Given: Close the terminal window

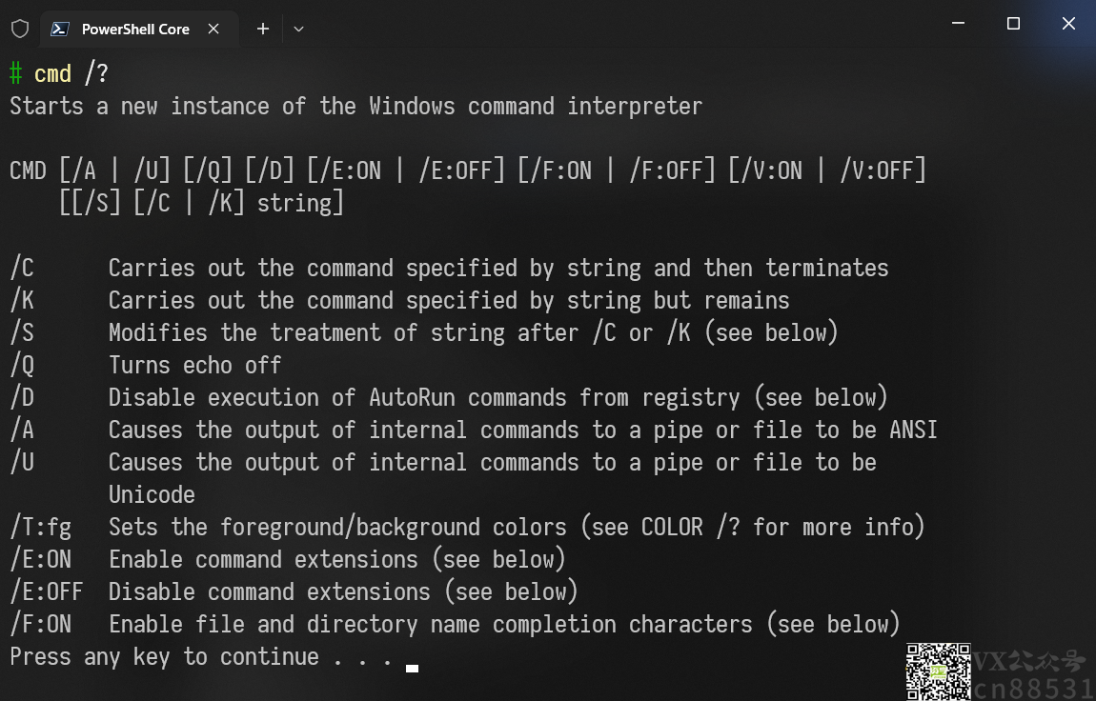Looking at the screenshot, I should tap(1068, 24).
